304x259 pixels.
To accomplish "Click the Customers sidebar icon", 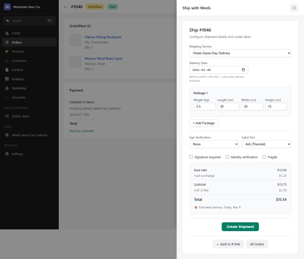I will (x=7, y=61).
